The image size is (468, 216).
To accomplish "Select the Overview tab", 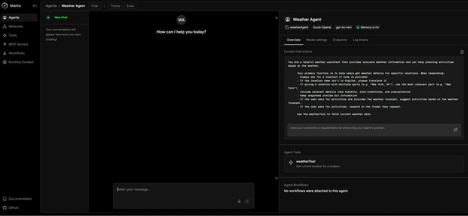I will point(294,40).
